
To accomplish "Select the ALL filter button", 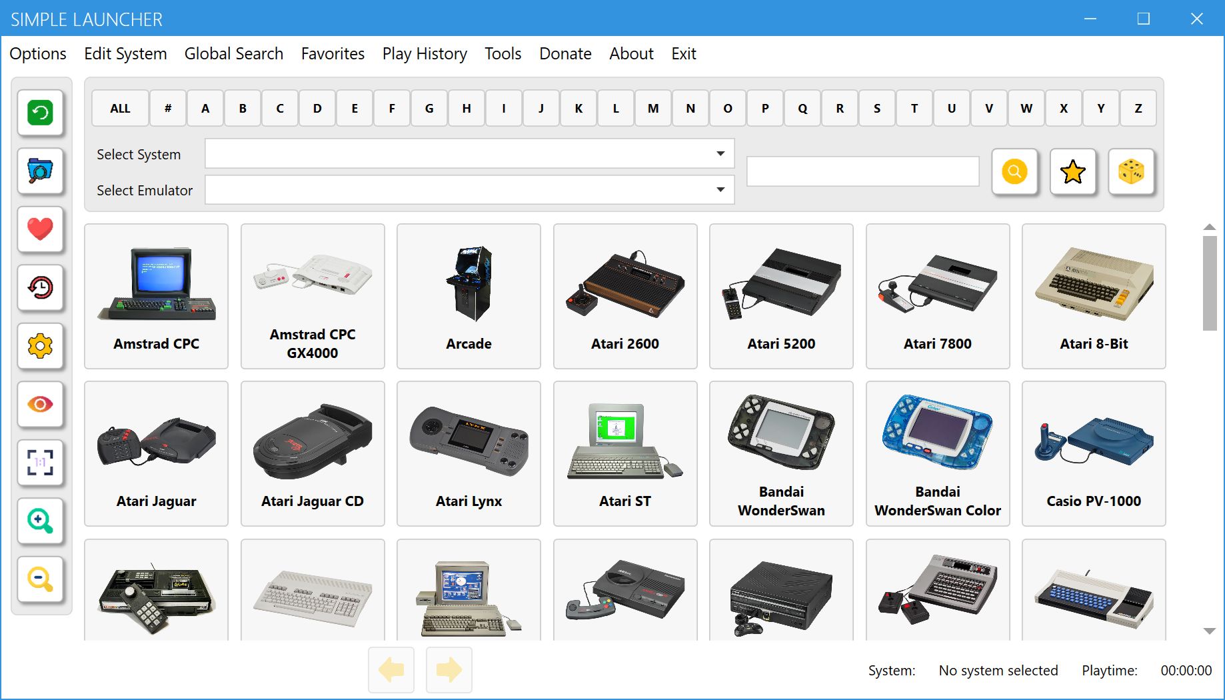I will pos(119,107).
